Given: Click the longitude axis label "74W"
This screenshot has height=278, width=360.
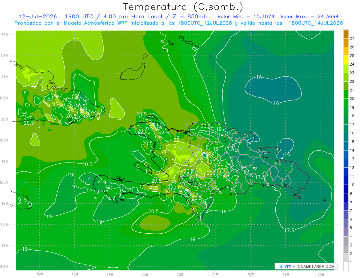Looking at the screenshot, I should click(110, 274).
